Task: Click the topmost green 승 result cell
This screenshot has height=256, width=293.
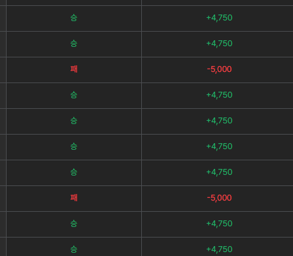Action: tap(74, 18)
